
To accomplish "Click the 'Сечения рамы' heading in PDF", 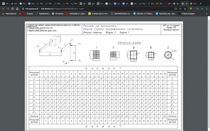I will coord(129,43).
